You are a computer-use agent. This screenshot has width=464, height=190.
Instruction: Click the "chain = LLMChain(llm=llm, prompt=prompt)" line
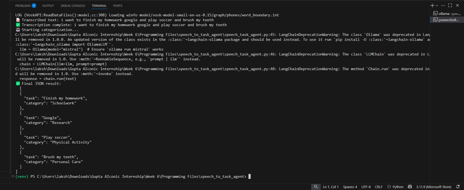63,64
